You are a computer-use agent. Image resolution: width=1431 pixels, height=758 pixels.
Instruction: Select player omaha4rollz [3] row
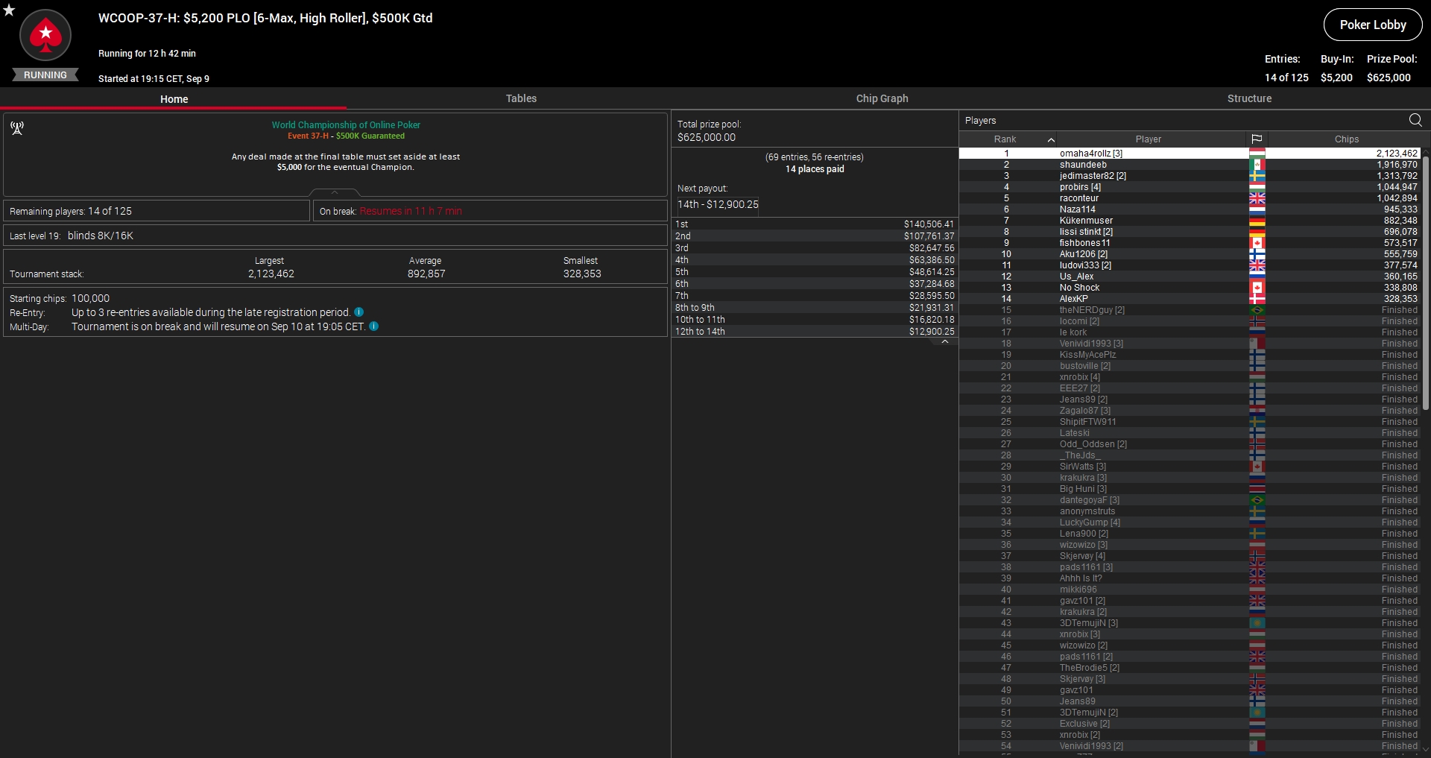pyautogui.click(x=1190, y=154)
